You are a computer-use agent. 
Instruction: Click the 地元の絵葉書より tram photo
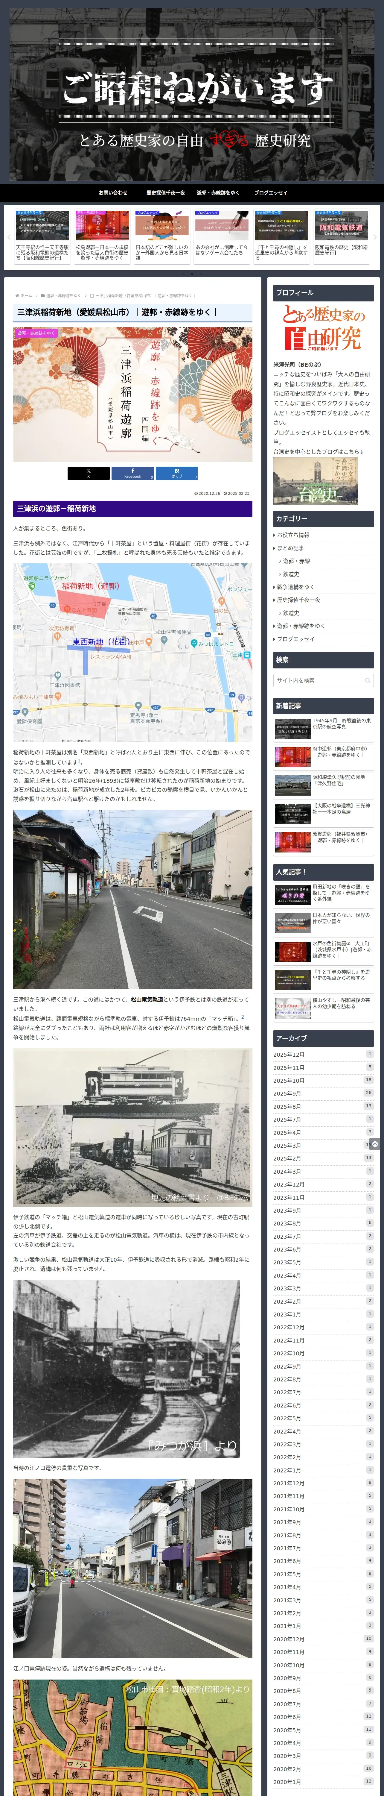tap(132, 1127)
